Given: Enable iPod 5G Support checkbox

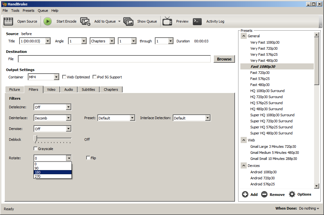Looking at the screenshot, I should (94, 77).
